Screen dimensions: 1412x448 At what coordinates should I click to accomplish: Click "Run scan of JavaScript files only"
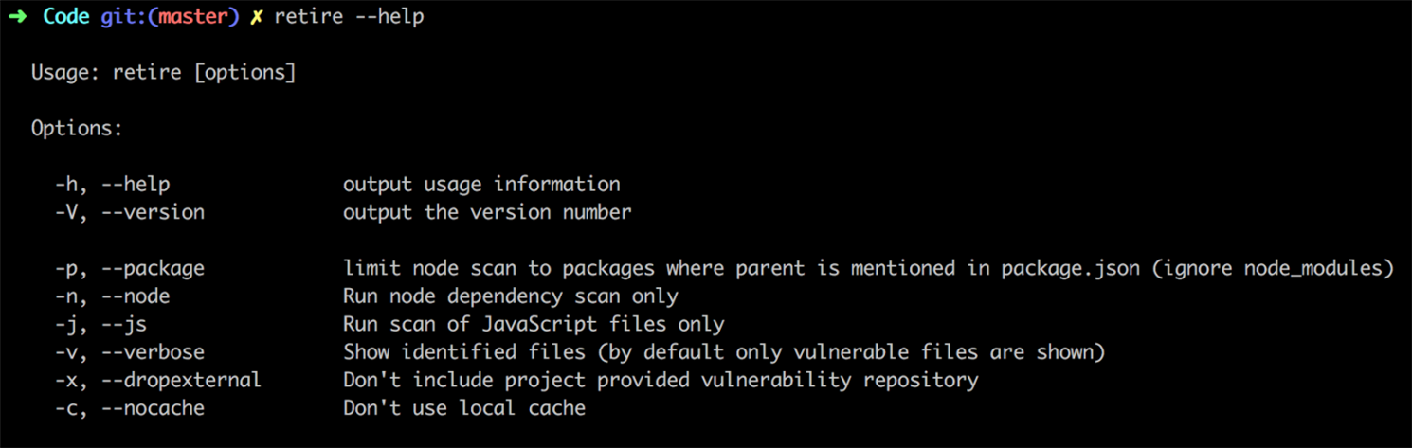534,324
